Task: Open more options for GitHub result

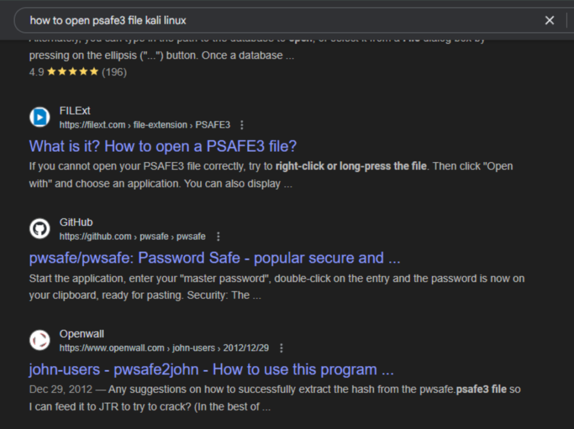Action: tap(218, 237)
